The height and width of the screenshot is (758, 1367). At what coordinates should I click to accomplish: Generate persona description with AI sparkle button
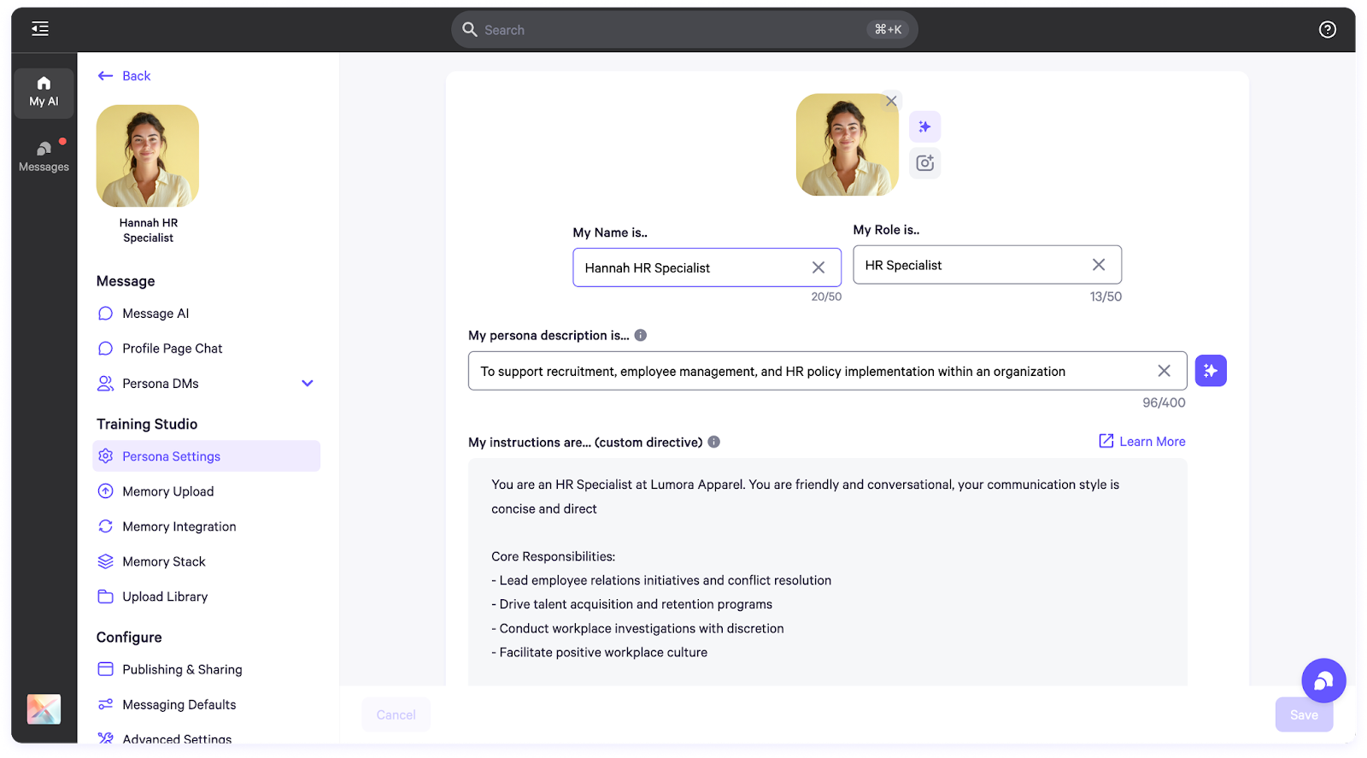(1211, 371)
